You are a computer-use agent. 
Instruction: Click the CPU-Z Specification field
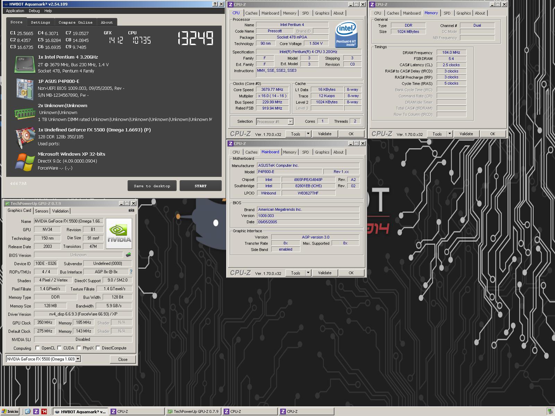tap(308, 52)
